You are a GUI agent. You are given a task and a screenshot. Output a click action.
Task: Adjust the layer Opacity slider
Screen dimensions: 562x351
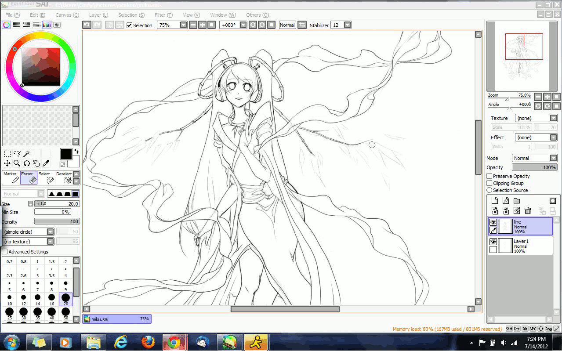point(535,167)
